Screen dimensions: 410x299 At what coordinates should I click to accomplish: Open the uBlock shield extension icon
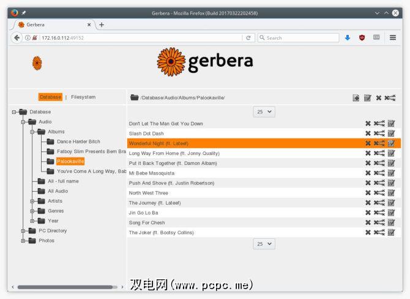pyautogui.click(x=362, y=38)
